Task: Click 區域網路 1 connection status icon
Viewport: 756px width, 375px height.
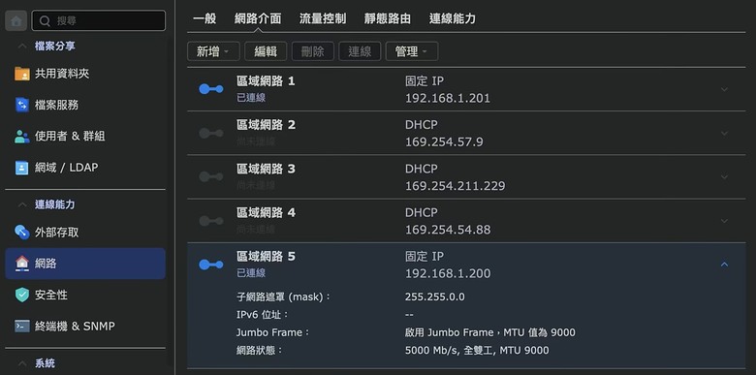Action: [x=210, y=89]
